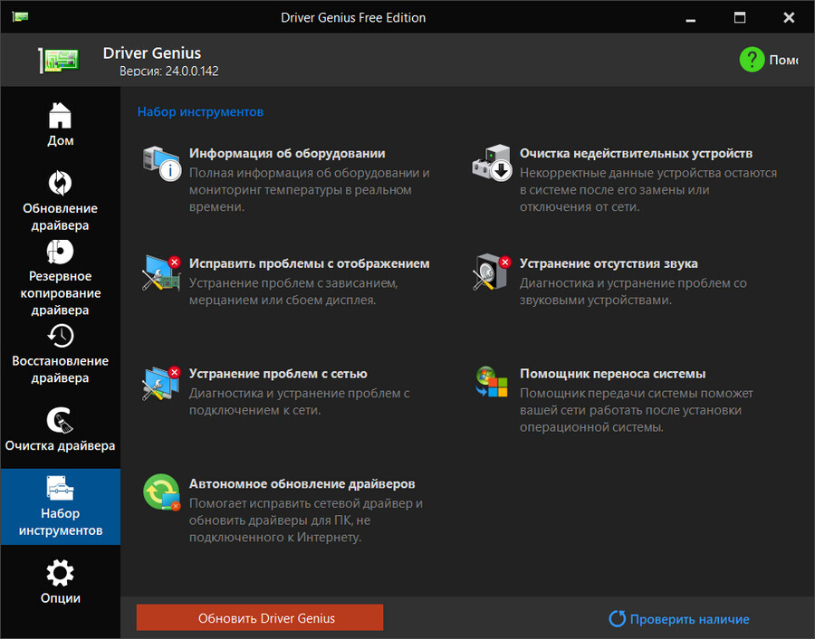Click description about offline PC drivers
The height and width of the screenshot is (639, 815).
[x=306, y=520]
